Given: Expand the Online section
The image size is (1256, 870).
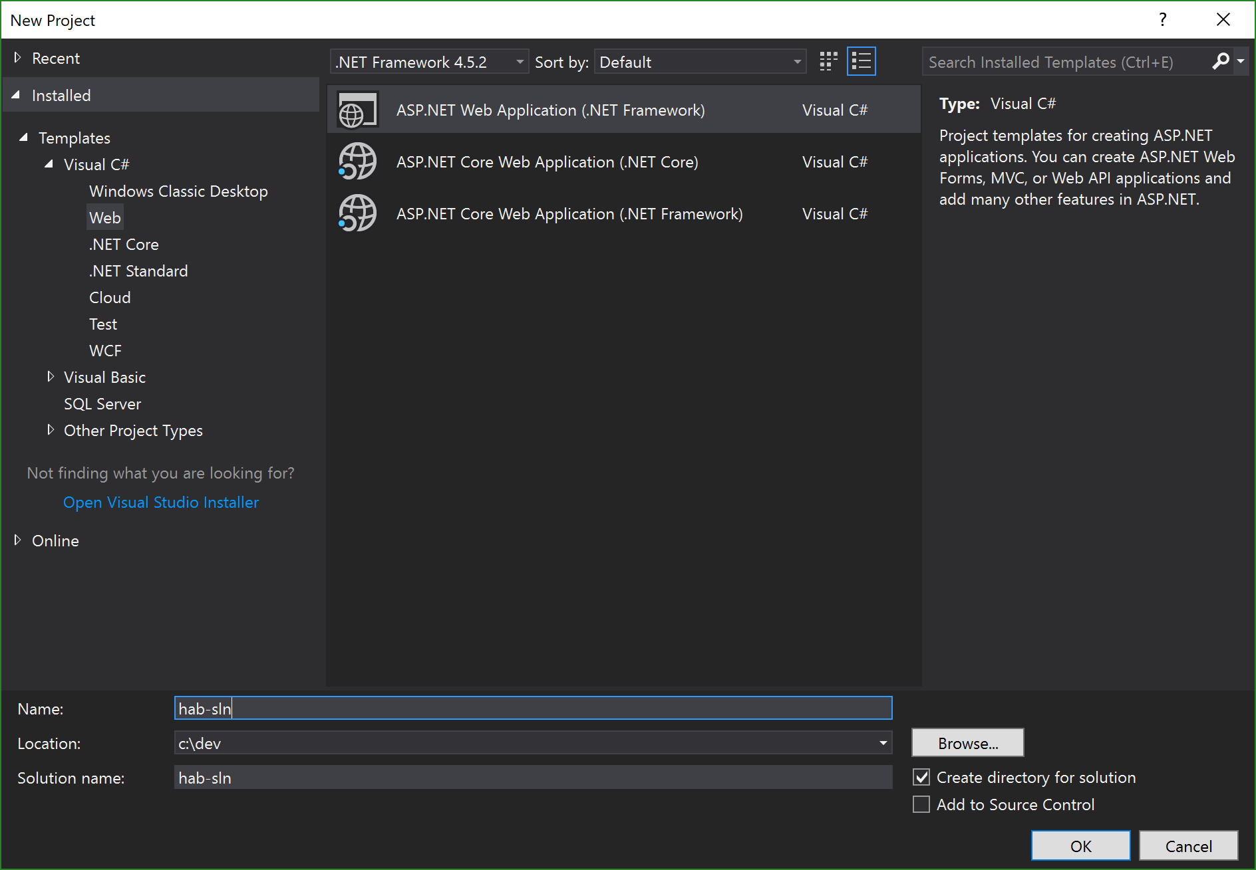Looking at the screenshot, I should point(17,540).
